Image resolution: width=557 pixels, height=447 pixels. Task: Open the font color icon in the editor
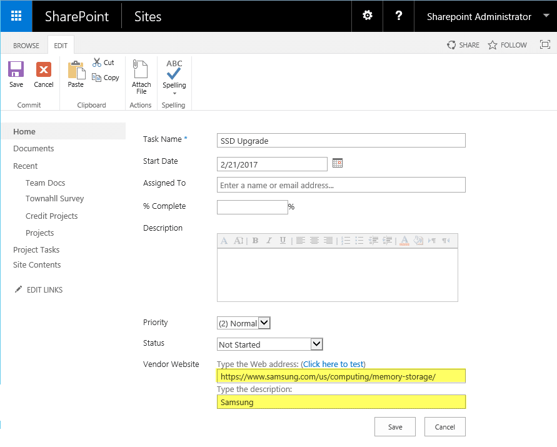click(x=403, y=240)
